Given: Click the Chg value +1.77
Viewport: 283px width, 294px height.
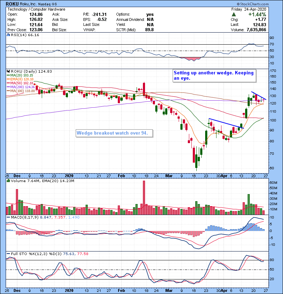Looking at the screenshot, I should tap(260, 19).
